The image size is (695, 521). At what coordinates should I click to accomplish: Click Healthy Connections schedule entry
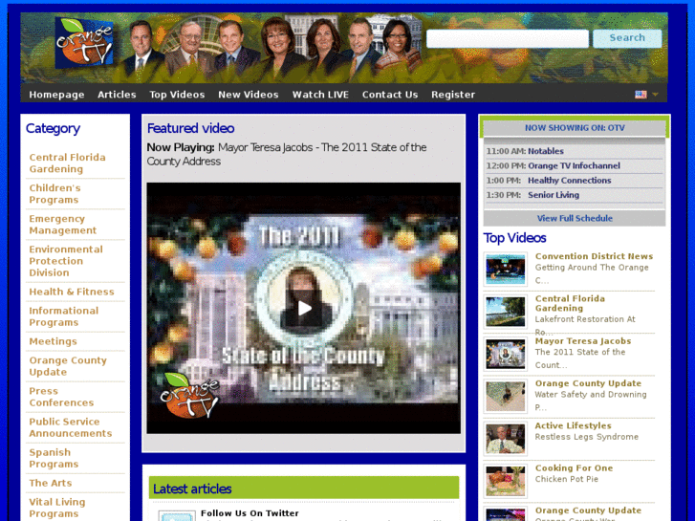[x=570, y=181]
